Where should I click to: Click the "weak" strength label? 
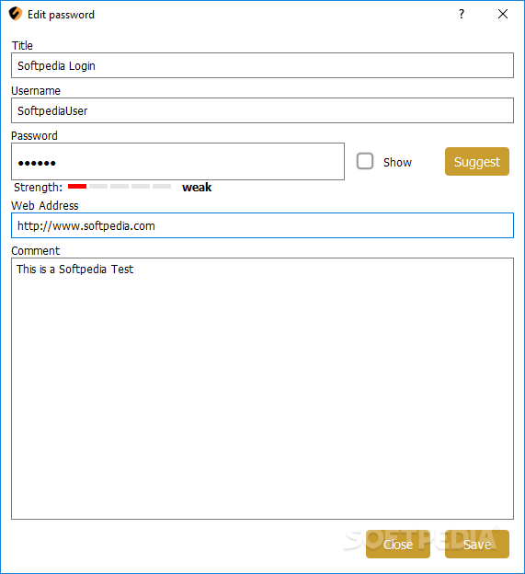click(x=197, y=188)
